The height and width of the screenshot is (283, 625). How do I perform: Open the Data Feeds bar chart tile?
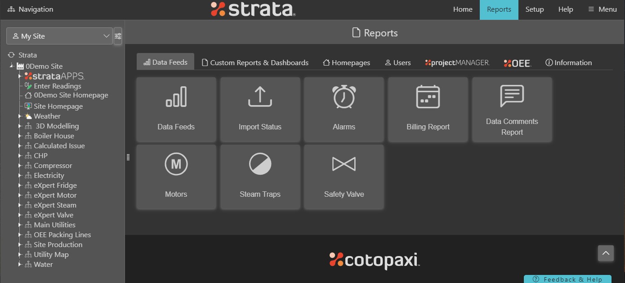coord(176,110)
